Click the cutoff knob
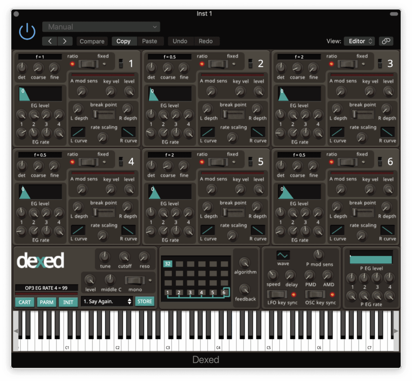Viewport: 412px width, 381px height. 125,257
